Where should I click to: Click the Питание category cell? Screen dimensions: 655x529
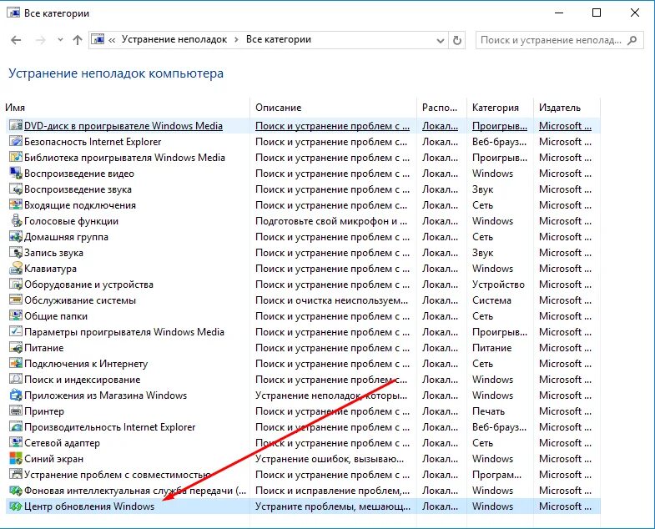[x=491, y=348]
